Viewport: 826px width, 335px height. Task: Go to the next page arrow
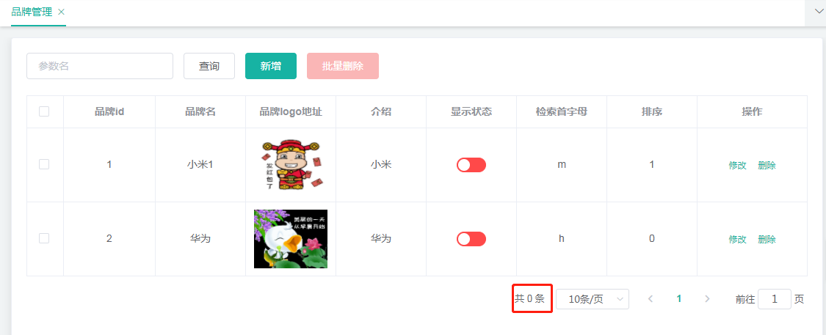708,298
